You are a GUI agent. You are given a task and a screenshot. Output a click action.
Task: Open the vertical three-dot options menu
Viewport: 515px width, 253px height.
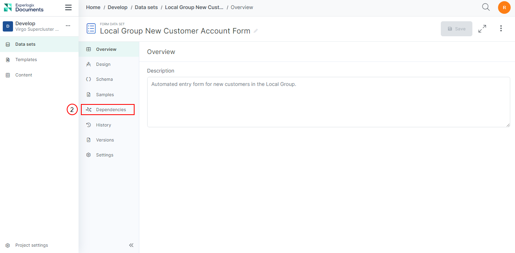pyautogui.click(x=501, y=28)
